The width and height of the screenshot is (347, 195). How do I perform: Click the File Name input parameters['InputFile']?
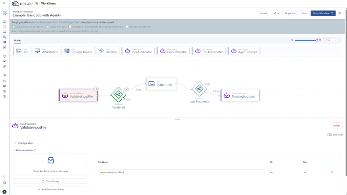click(181, 172)
